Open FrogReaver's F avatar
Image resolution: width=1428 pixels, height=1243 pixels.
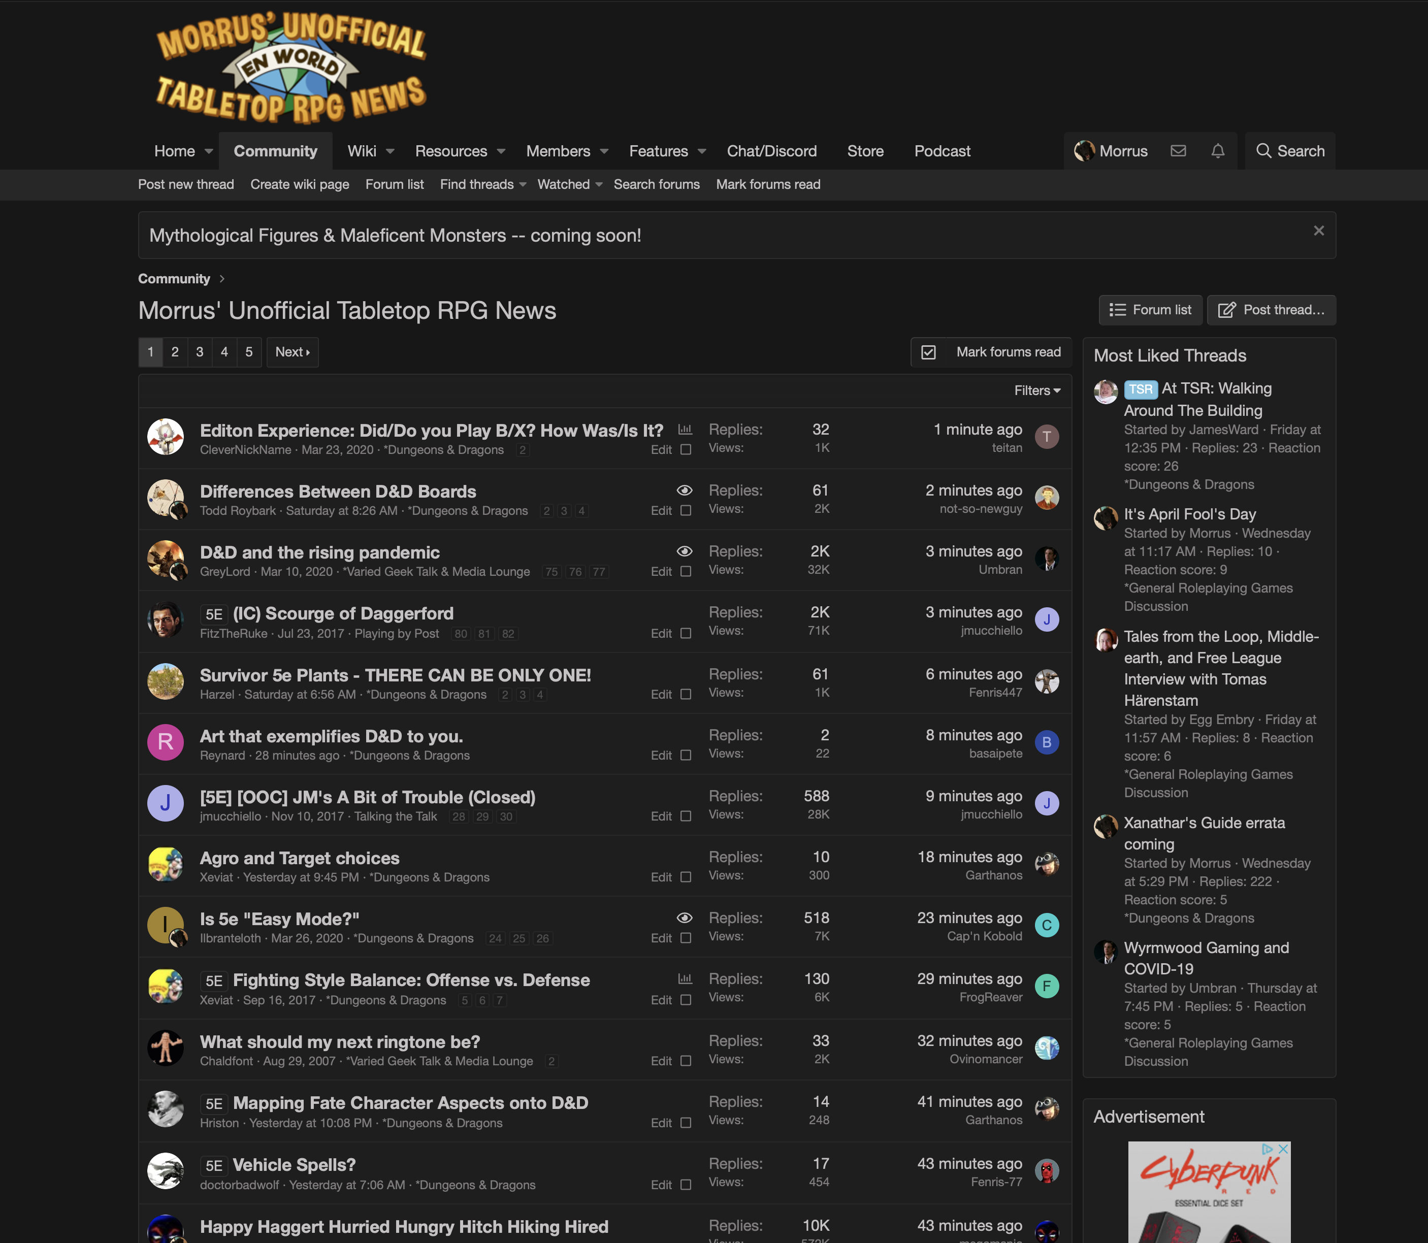click(x=1047, y=987)
